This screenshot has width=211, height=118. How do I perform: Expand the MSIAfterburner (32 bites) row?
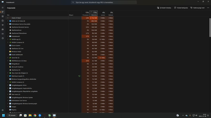click(8, 61)
